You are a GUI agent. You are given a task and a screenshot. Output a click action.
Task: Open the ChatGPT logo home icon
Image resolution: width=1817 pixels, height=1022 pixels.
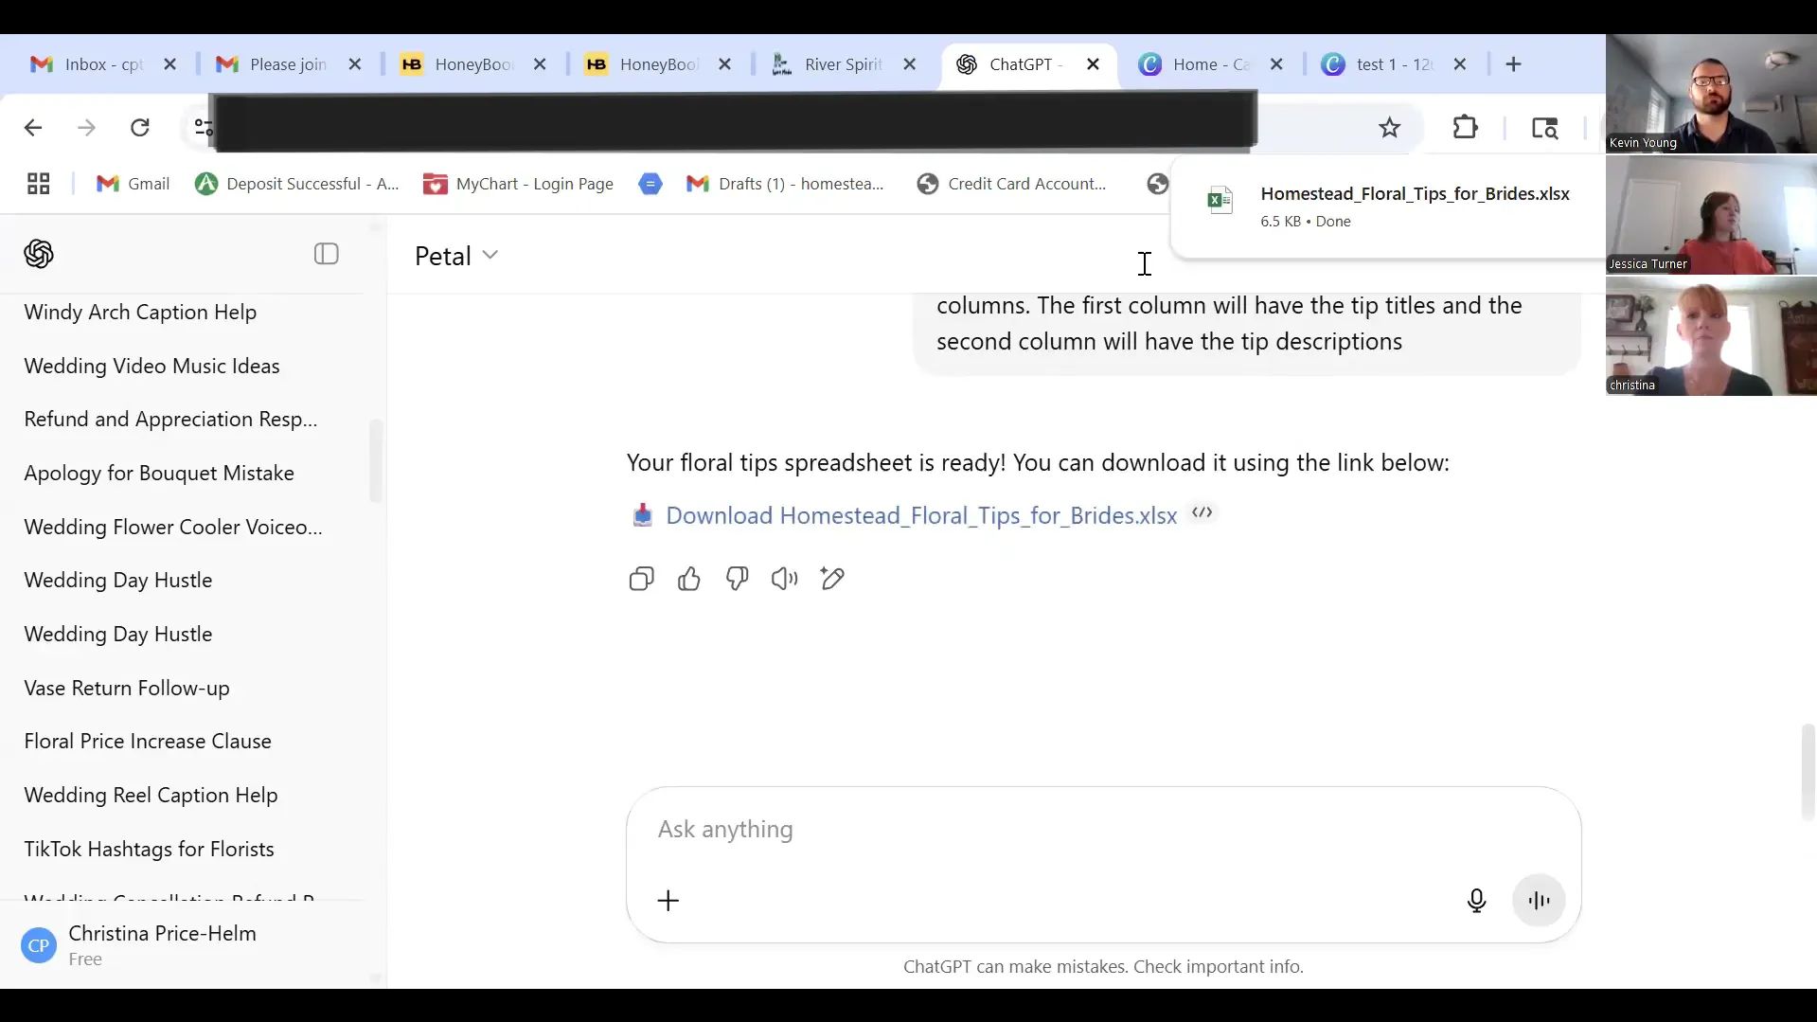[x=39, y=254]
